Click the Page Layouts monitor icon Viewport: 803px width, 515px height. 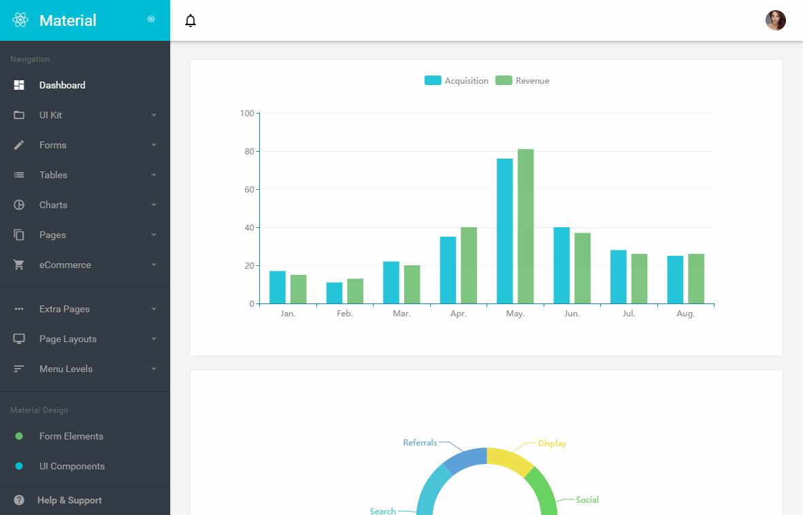click(x=19, y=339)
